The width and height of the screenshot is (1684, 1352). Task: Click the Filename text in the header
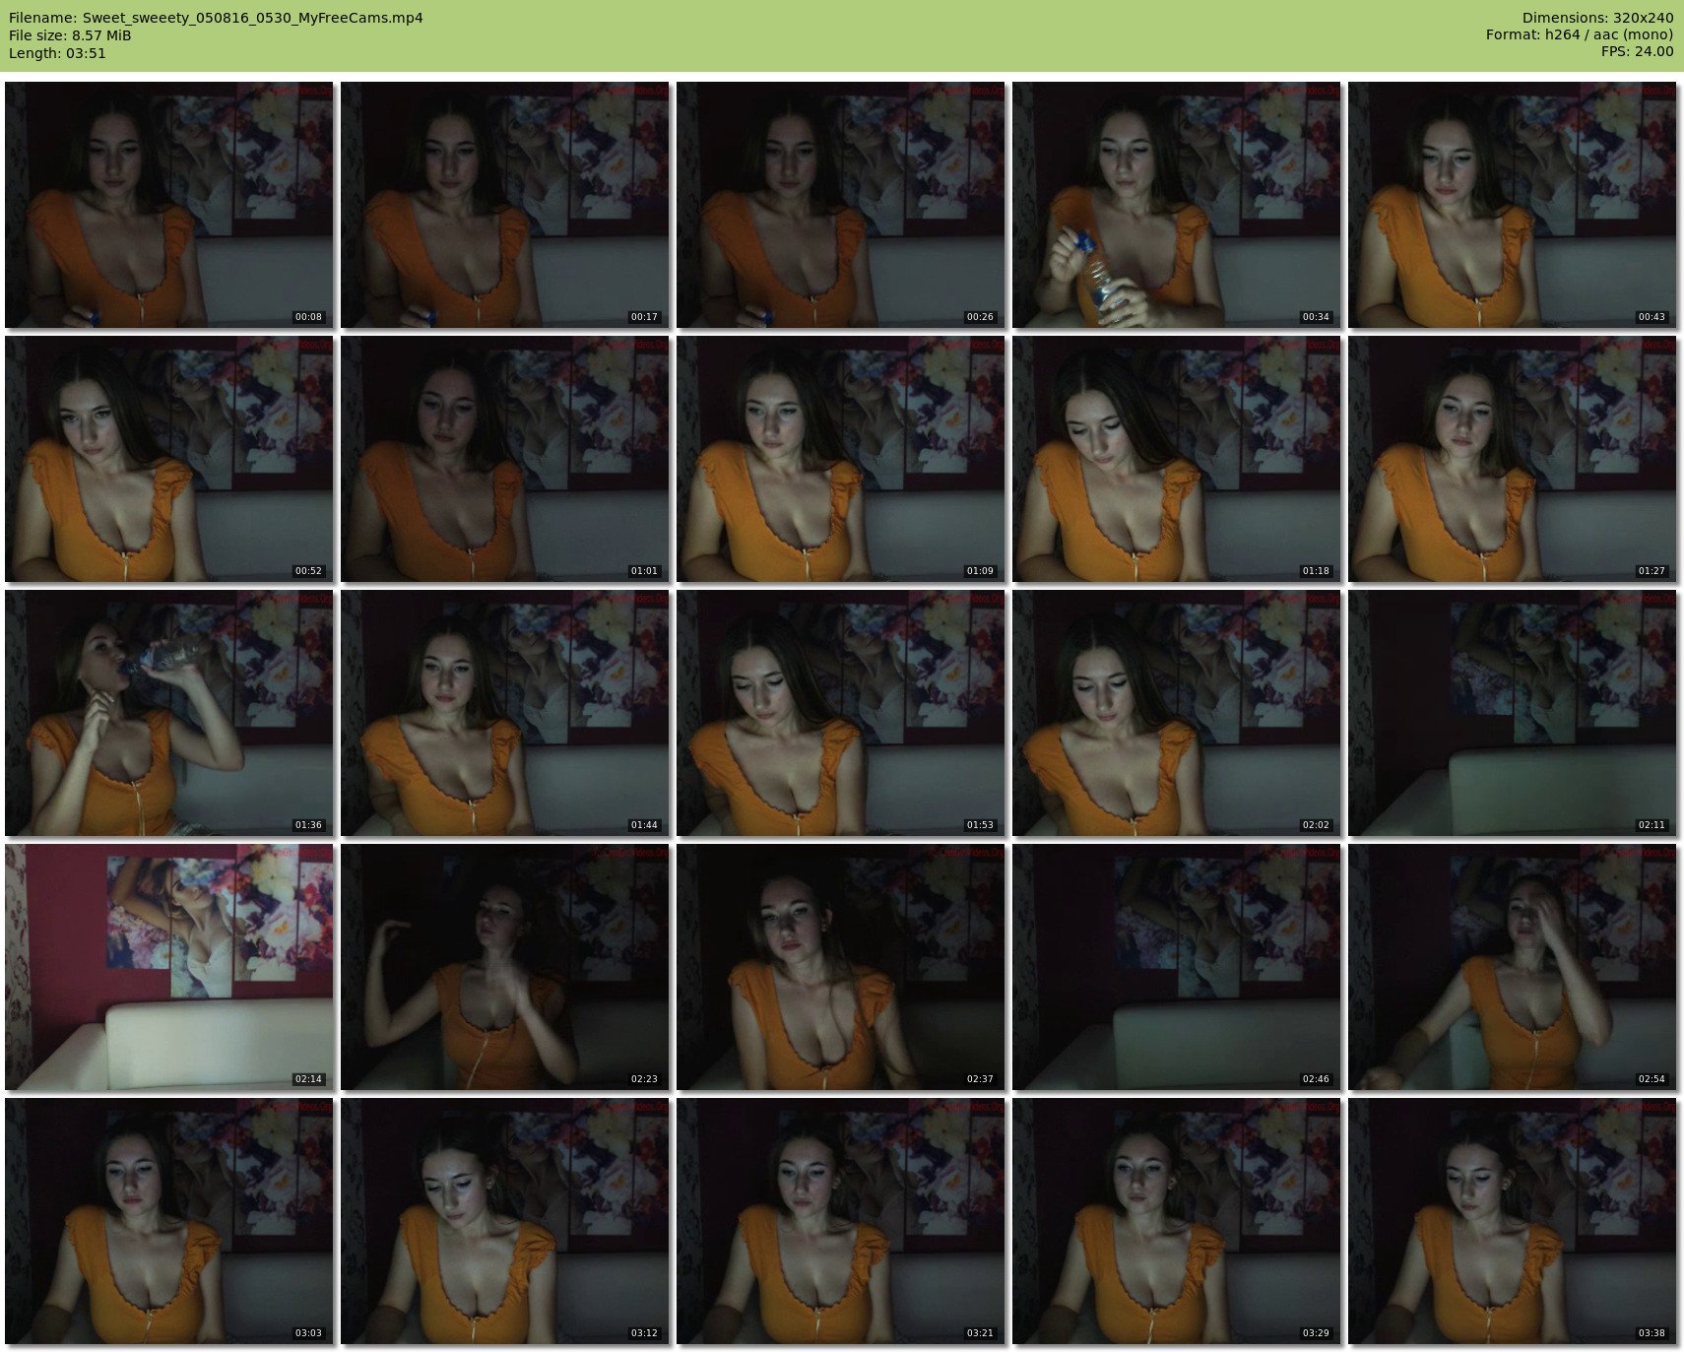216,18
